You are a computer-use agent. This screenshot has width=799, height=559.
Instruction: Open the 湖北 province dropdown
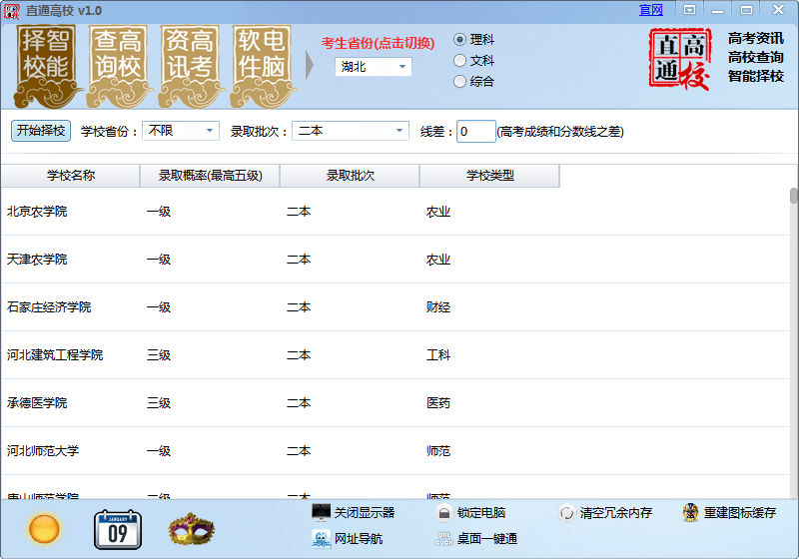coord(373,67)
